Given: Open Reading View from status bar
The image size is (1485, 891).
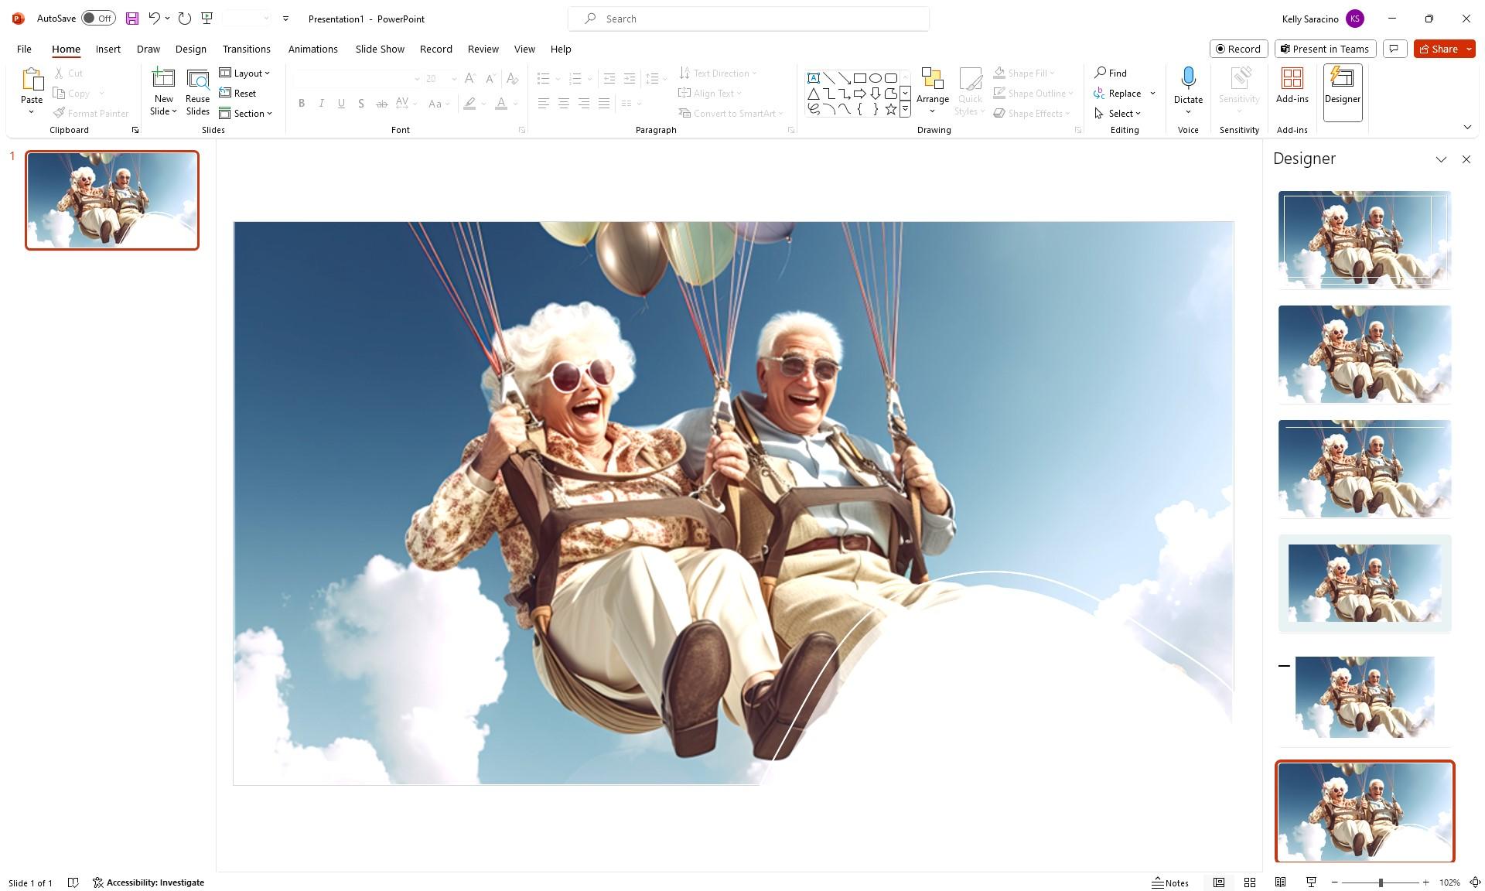Looking at the screenshot, I should (1280, 882).
